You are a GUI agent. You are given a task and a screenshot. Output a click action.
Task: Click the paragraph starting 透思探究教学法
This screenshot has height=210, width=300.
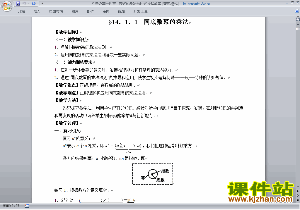(149, 112)
